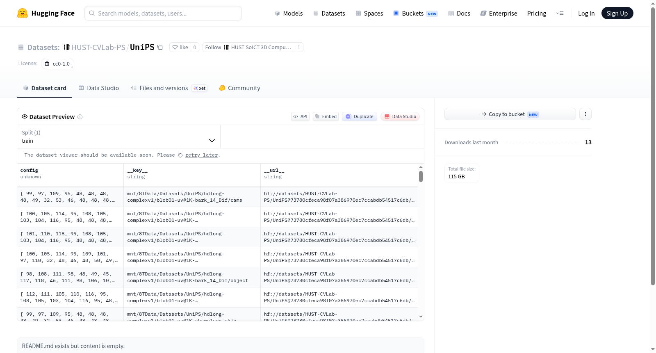
Task: Open the Community tab
Action: [240, 88]
